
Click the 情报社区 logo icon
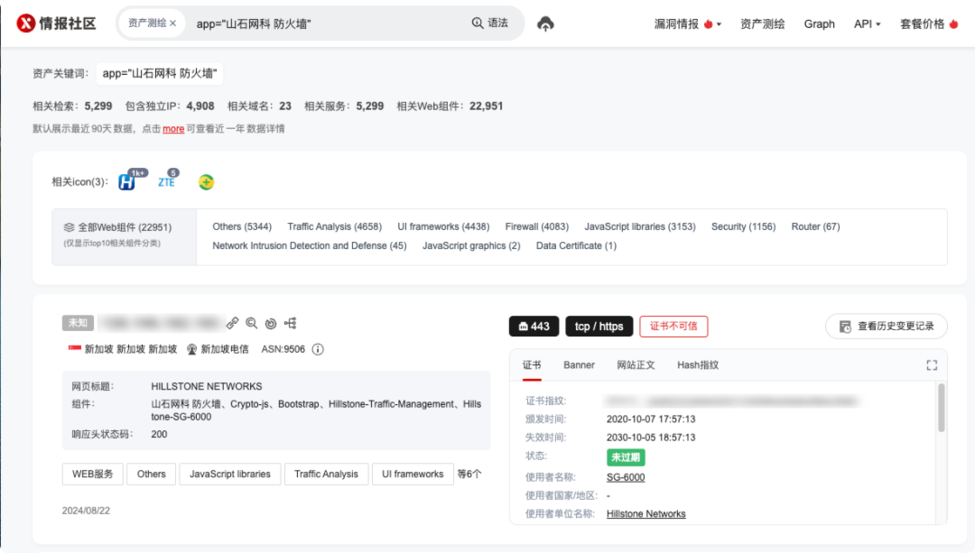(x=25, y=23)
